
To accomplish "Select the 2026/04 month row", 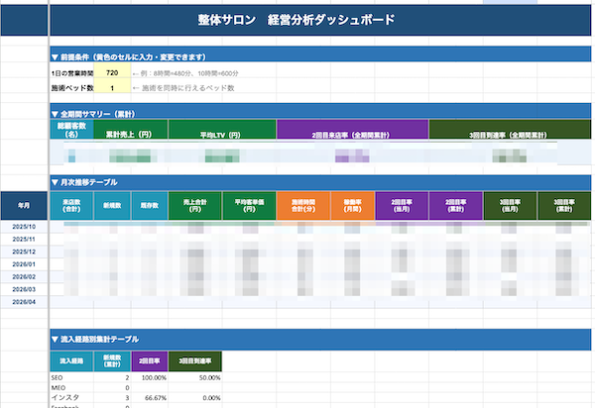I will pyautogui.click(x=23, y=302).
